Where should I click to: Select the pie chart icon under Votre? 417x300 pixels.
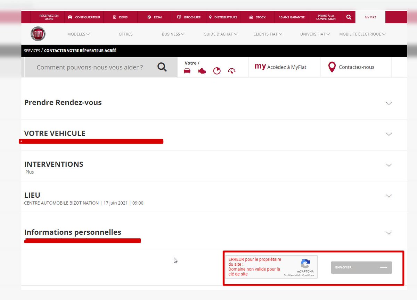coord(217,71)
